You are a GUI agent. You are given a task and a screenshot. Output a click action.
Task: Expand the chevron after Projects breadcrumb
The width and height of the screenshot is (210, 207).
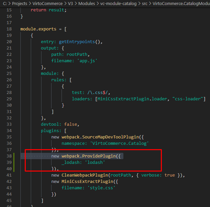(30, 3)
